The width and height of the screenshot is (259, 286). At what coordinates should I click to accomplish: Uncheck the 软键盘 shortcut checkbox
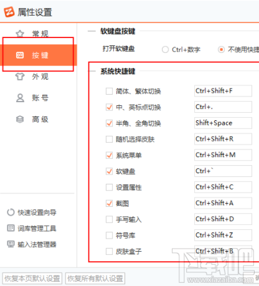pyautogui.click(x=109, y=171)
